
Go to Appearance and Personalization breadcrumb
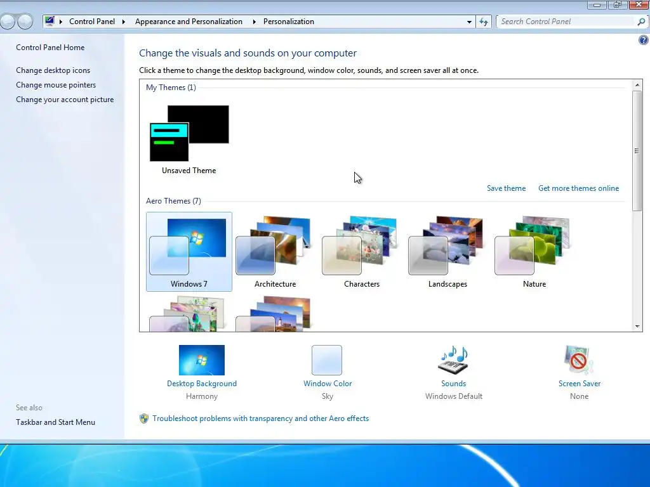(189, 22)
